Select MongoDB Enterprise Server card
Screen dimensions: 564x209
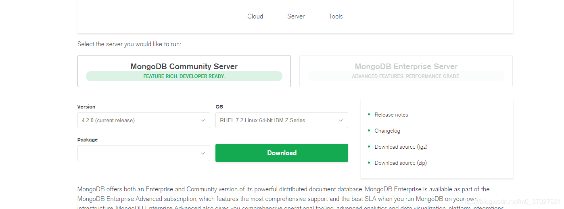pos(406,71)
